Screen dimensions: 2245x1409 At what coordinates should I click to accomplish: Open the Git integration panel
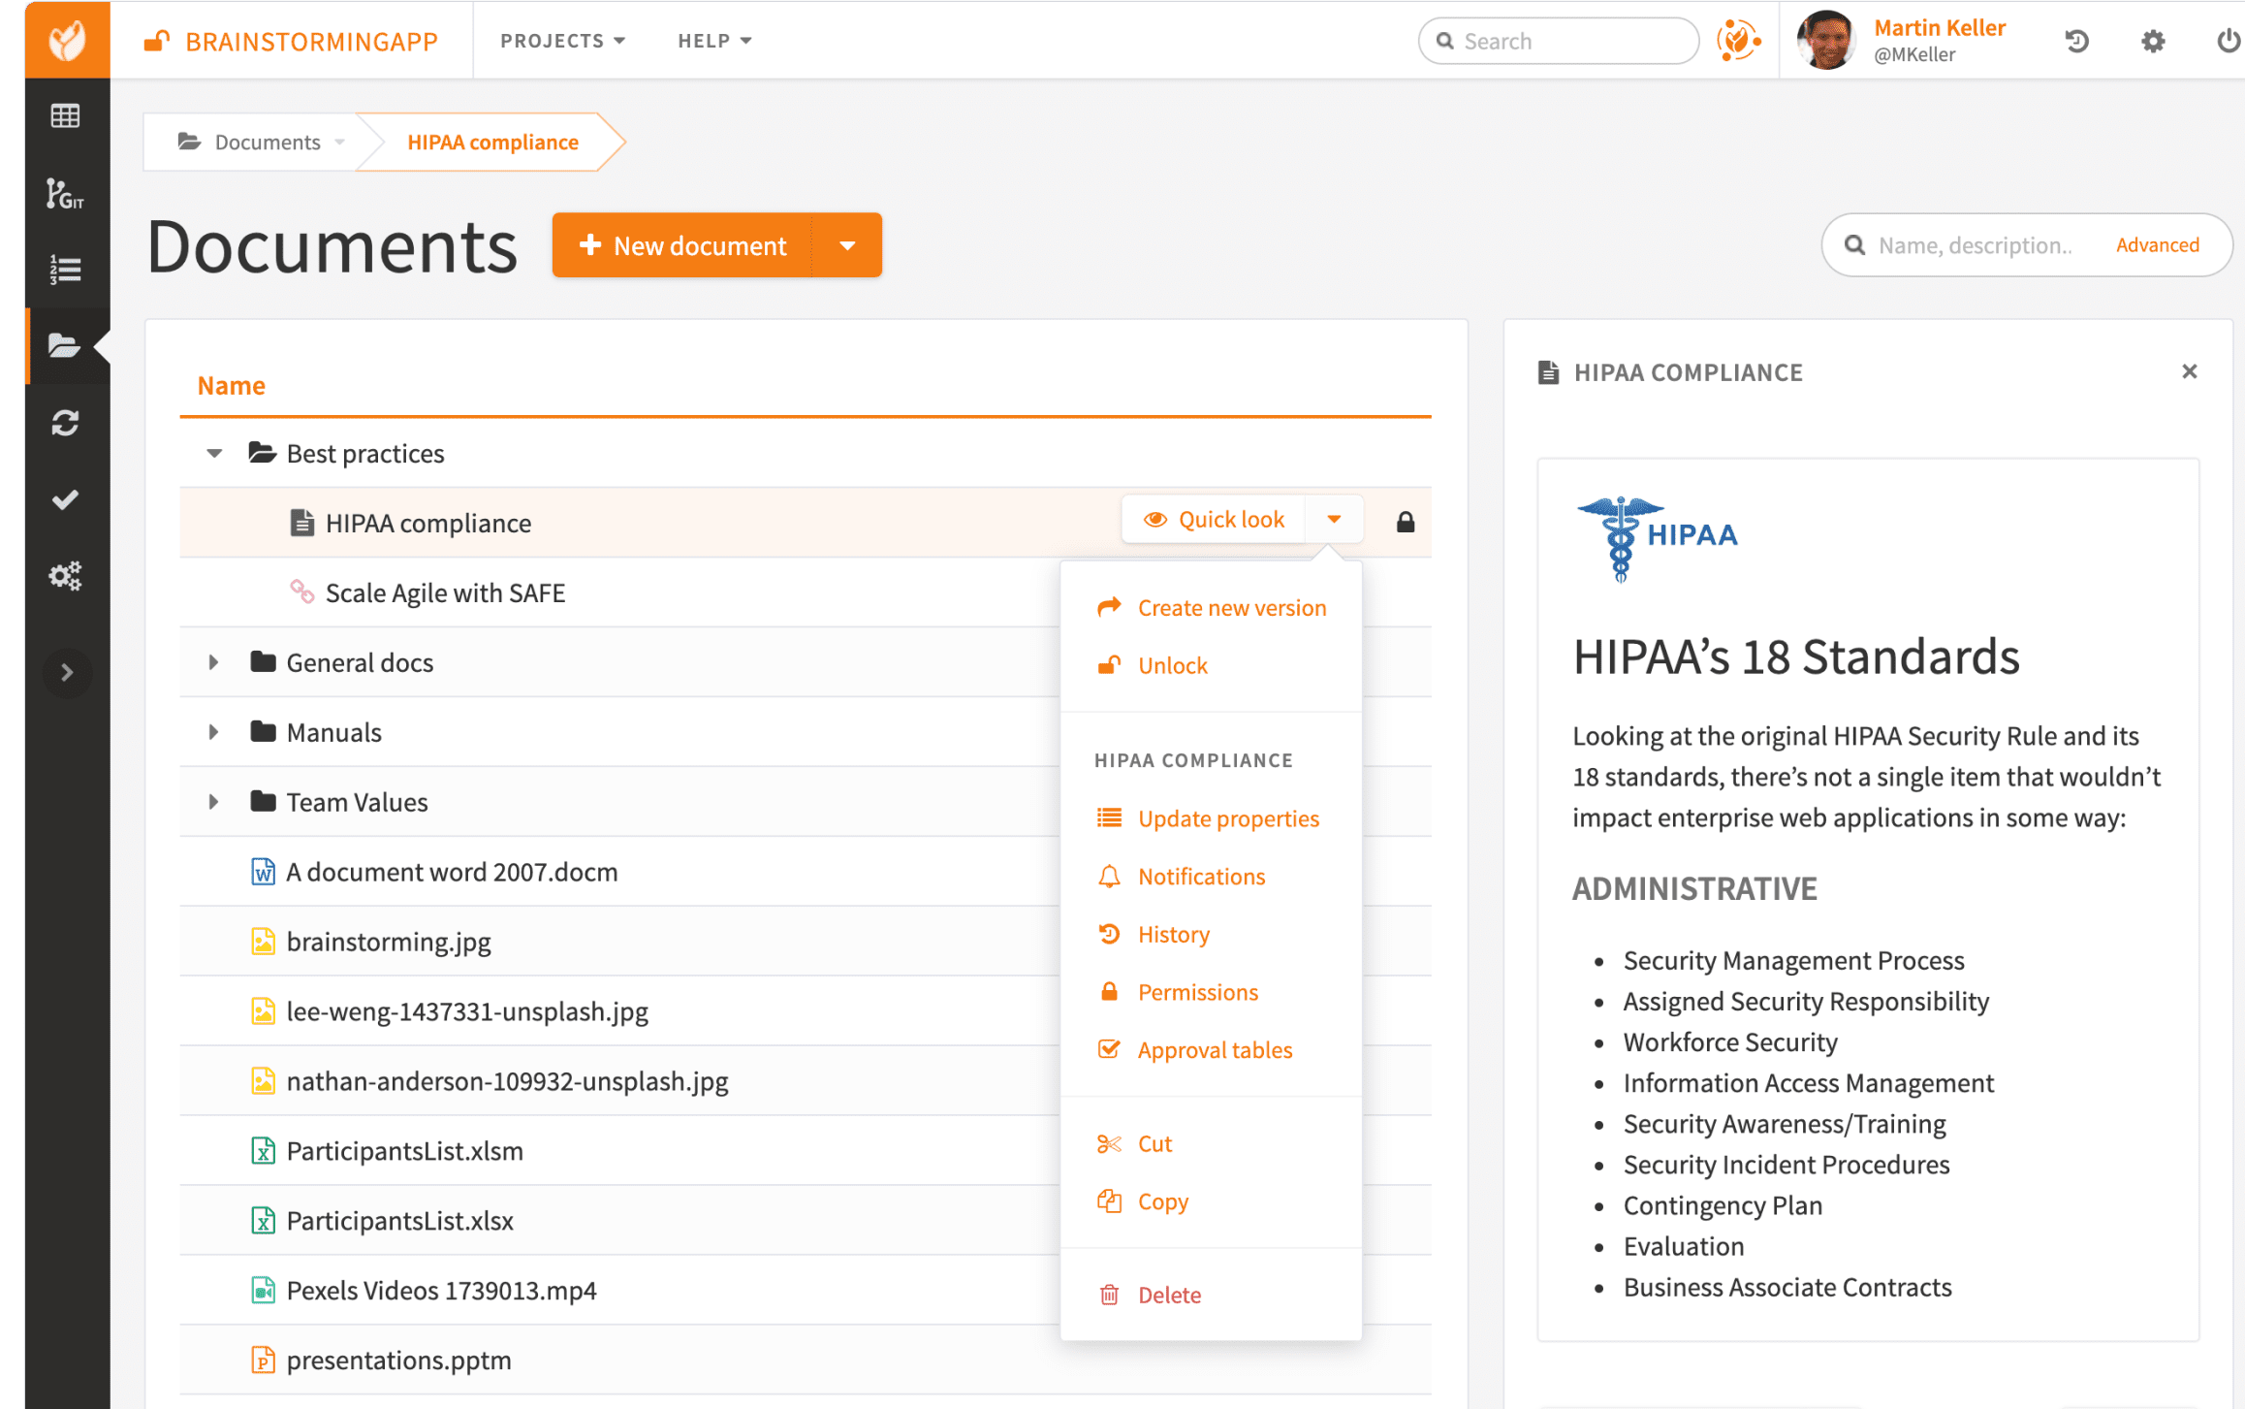coord(65,193)
